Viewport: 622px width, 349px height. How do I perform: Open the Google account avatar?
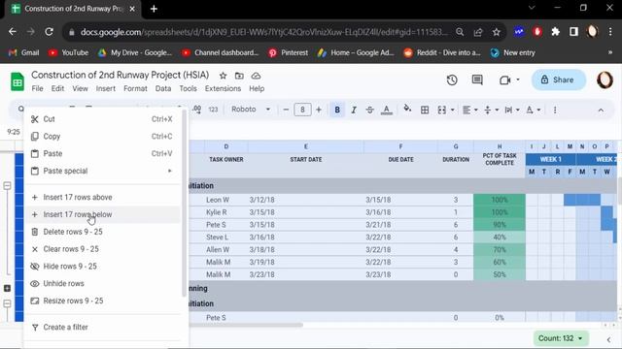point(605,79)
